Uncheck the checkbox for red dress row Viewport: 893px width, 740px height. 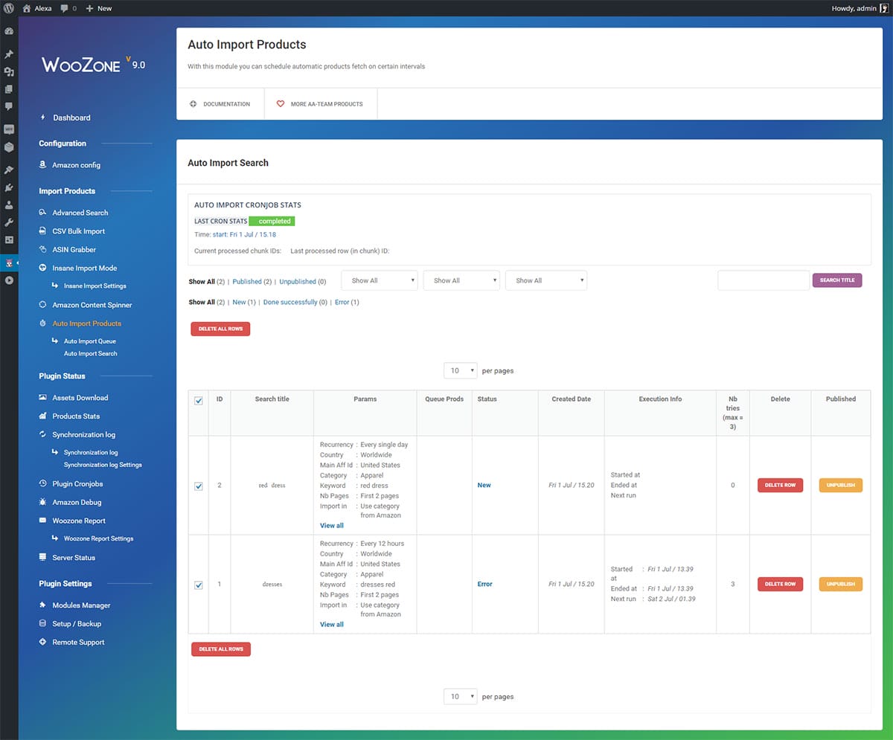199,486
